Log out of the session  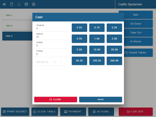coord(136,112)
